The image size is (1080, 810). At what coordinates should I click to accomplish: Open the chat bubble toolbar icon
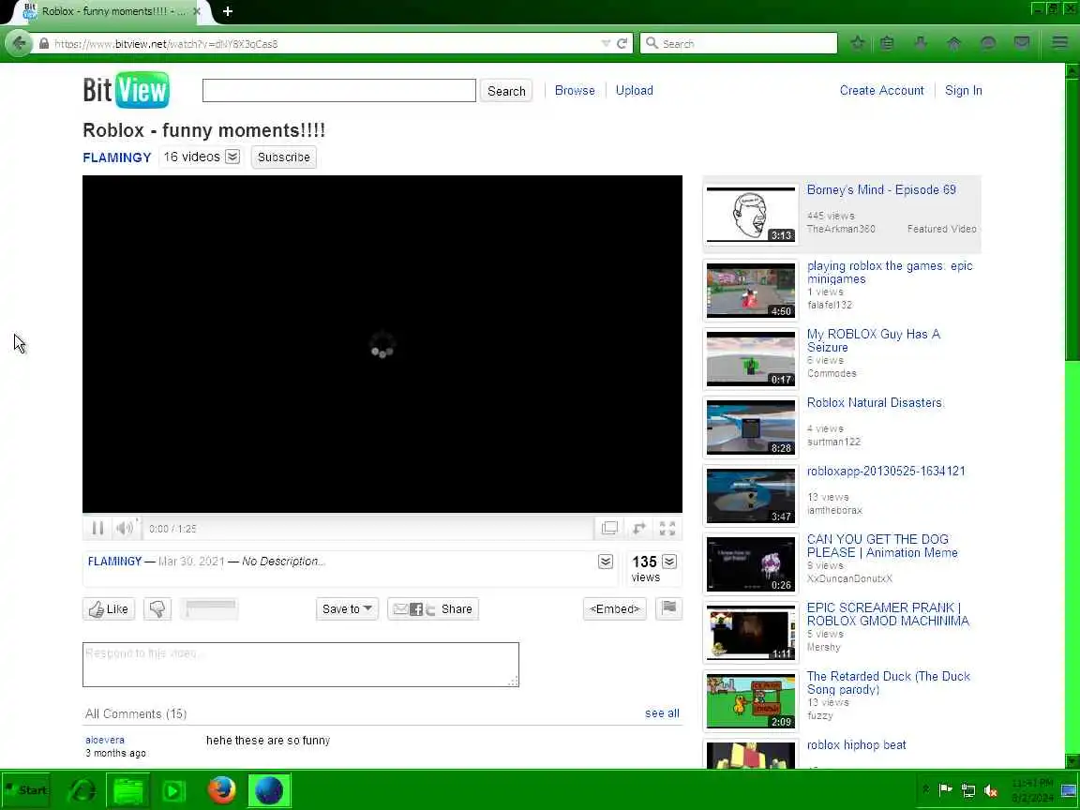pyautogui.click(x=988, y=43)
